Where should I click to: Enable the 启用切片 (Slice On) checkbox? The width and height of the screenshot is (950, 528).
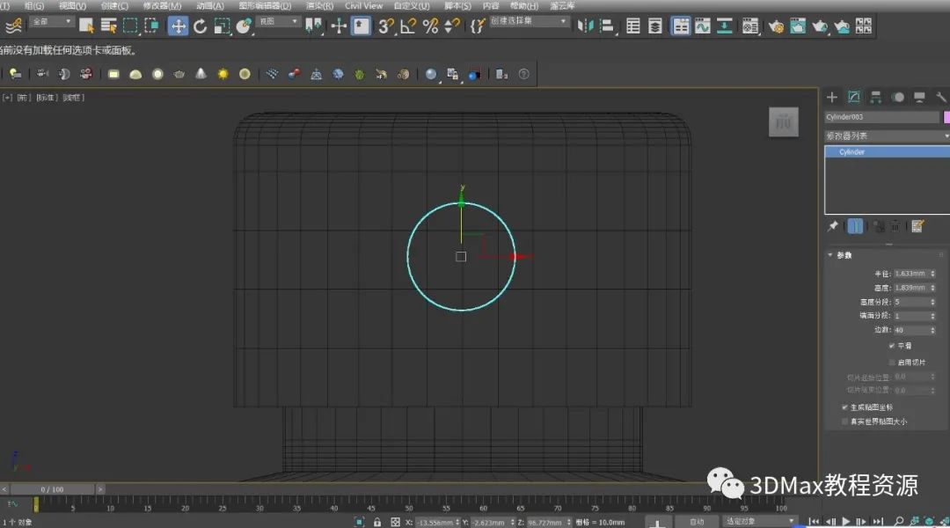pyautogui.click(x=891, y=362)
